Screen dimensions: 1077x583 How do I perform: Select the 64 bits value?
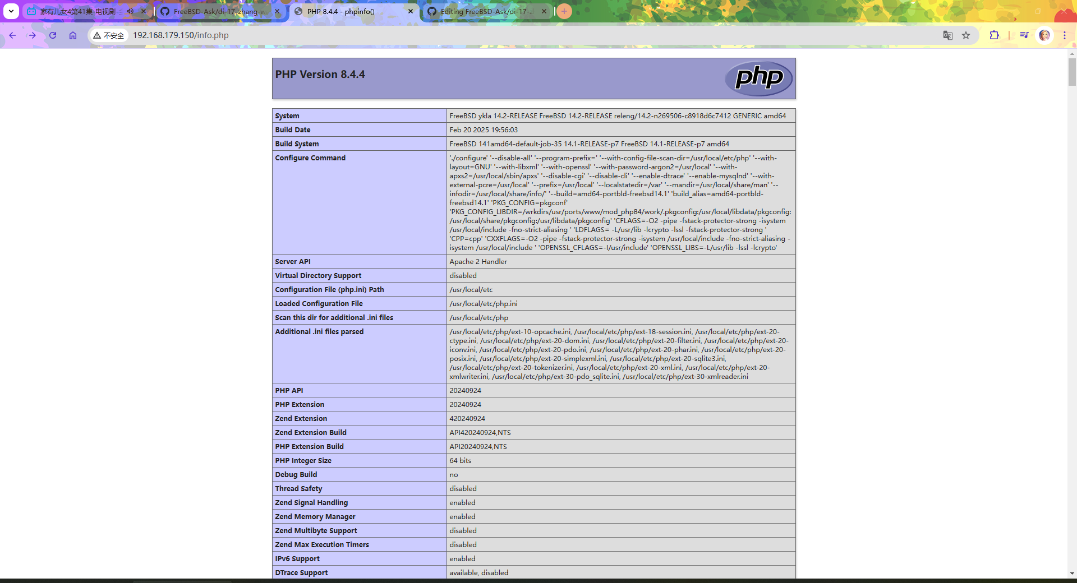coord(461,461)
